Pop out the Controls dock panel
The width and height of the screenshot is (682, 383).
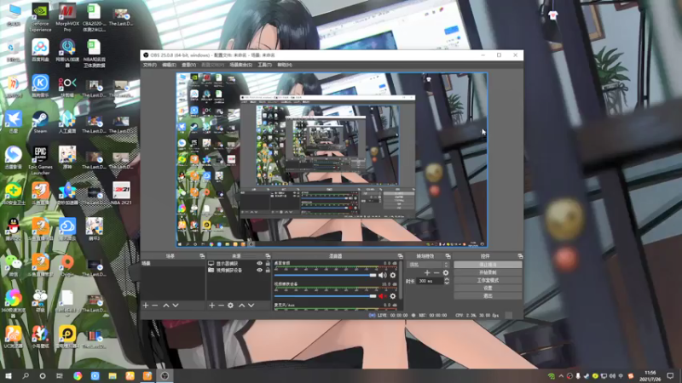point(520,256)
